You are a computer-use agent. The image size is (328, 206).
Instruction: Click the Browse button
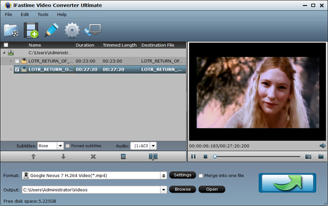click(x=183, y=189)
